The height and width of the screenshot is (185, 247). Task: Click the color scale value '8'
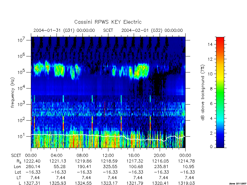[211, 89]
